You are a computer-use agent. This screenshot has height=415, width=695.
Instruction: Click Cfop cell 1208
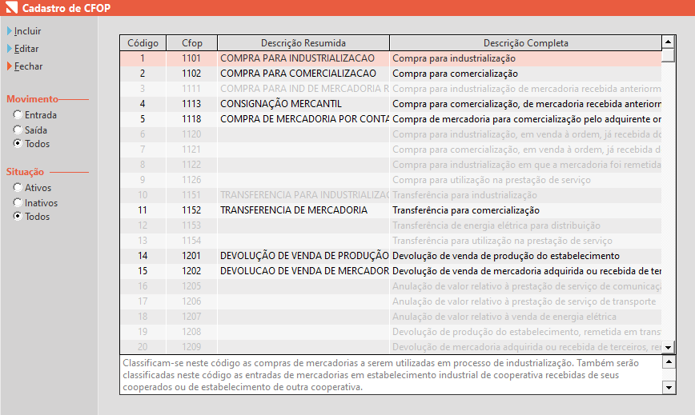[x=191, y=332]
